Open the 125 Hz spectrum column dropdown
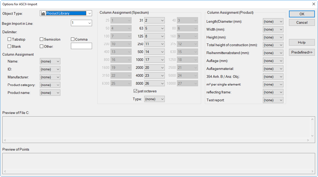Image resolution: width=318 pixels, height=177 pixels. pos(155,36)
